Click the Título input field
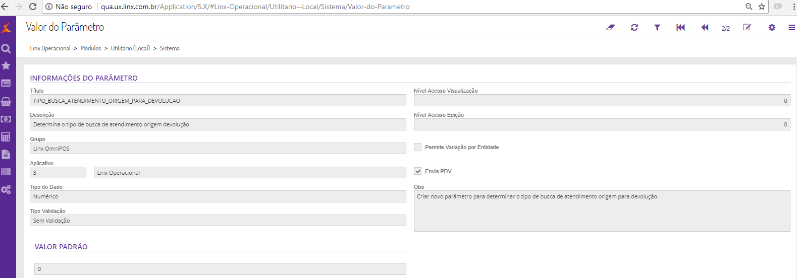Viewport: 797px width, 278px height. [218, 101]
